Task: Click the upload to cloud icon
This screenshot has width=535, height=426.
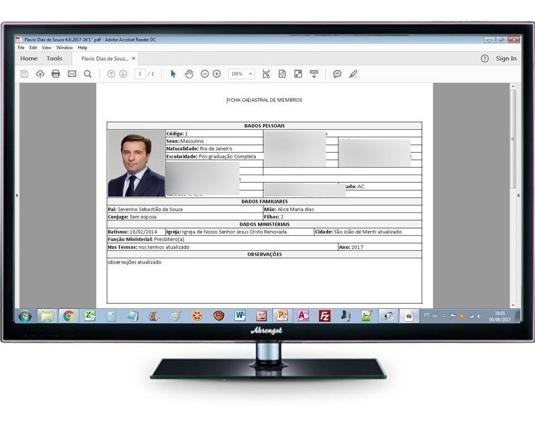Action: click(x=40, y=74)
